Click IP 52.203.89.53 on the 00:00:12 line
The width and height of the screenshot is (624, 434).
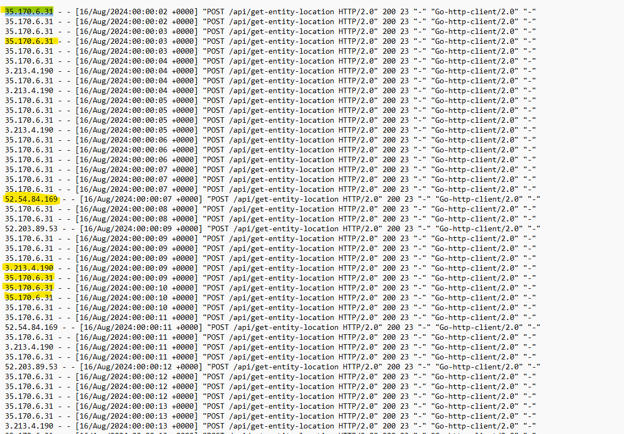click(x=31, y=367)
